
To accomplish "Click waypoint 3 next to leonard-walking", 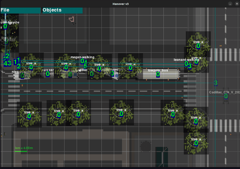I will pos(190,66).
